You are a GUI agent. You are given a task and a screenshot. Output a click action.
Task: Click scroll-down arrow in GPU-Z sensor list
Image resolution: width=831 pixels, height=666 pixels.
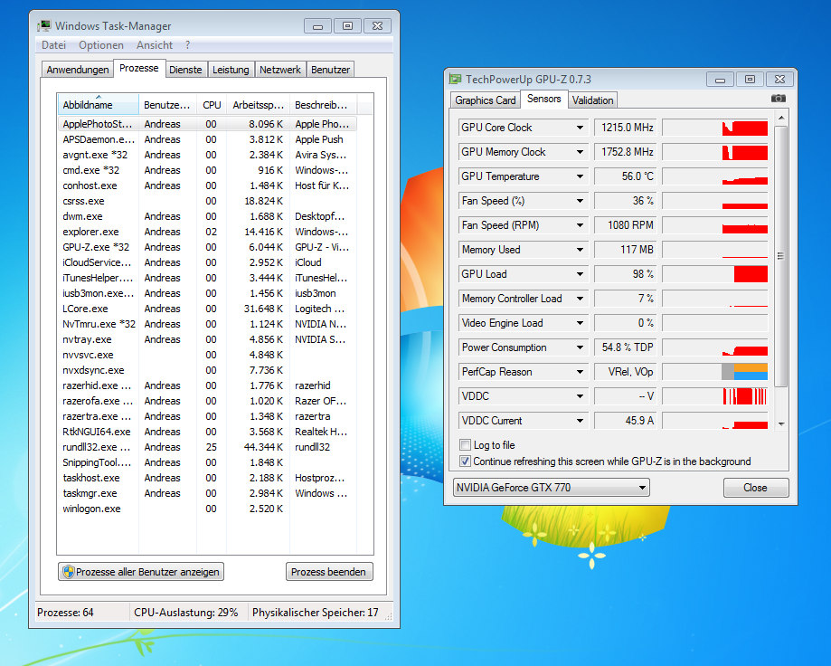[781, 424]
